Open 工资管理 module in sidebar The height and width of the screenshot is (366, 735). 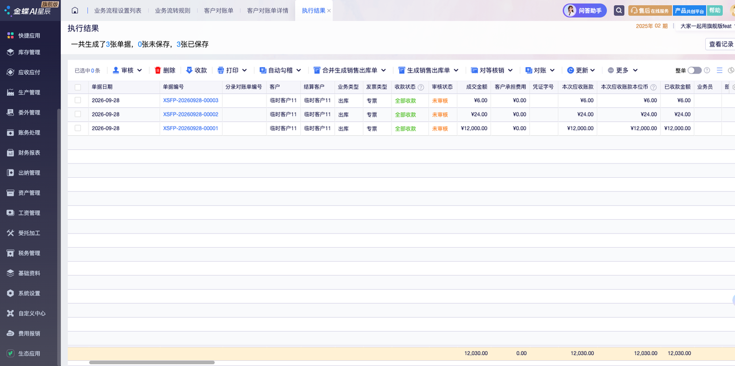(23, 213)
